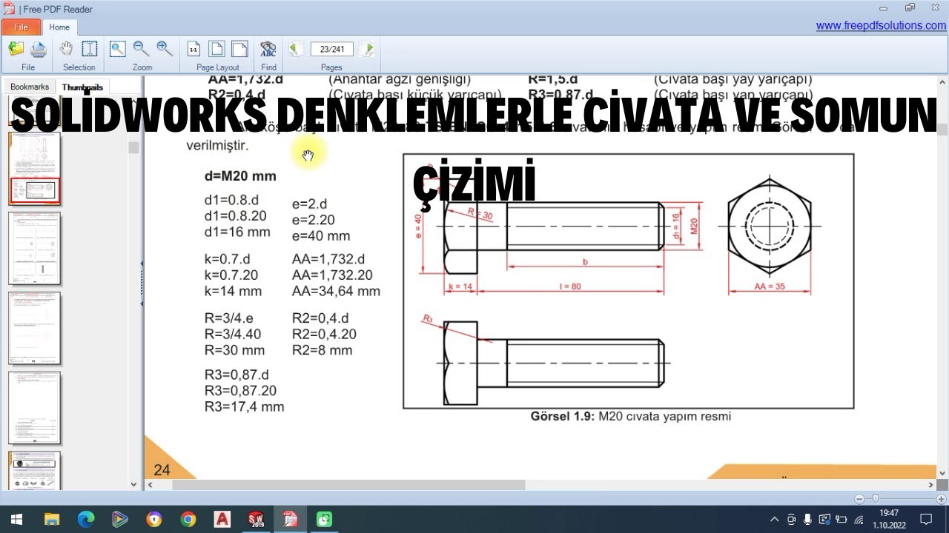
Task: Decrease zoom with slider minus button
Action: 859,499
